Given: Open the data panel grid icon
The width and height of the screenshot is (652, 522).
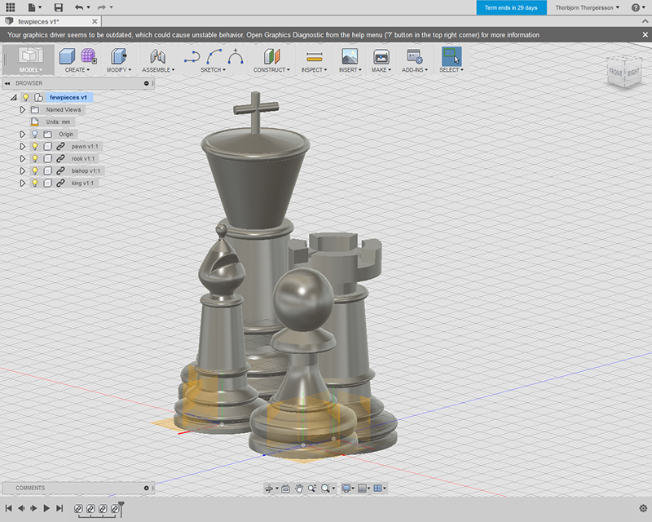Looking at the screenshot, I should (11, 7).
